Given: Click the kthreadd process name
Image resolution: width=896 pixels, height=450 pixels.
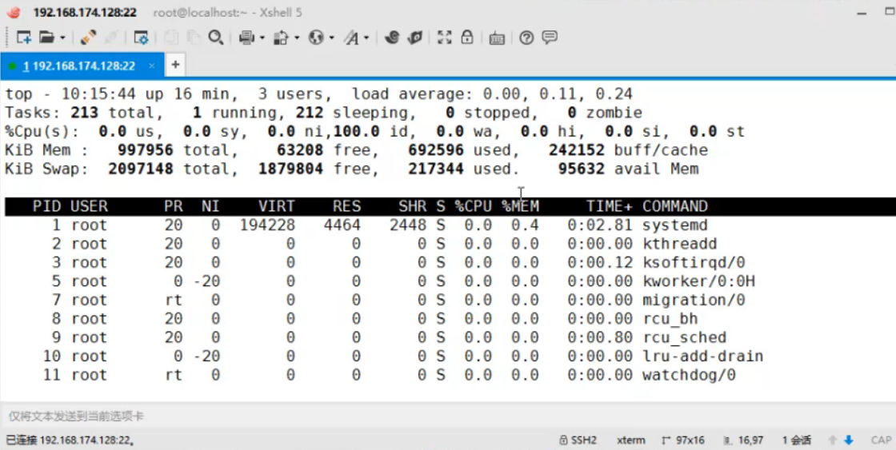Looking at the screenshot, I should 679,244.
